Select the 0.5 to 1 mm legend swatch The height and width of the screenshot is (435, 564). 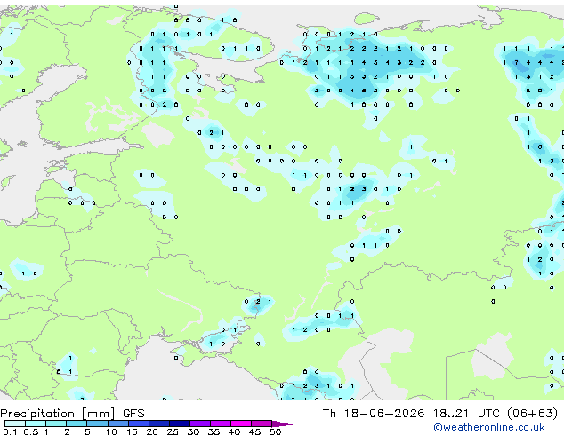[36, 423]
